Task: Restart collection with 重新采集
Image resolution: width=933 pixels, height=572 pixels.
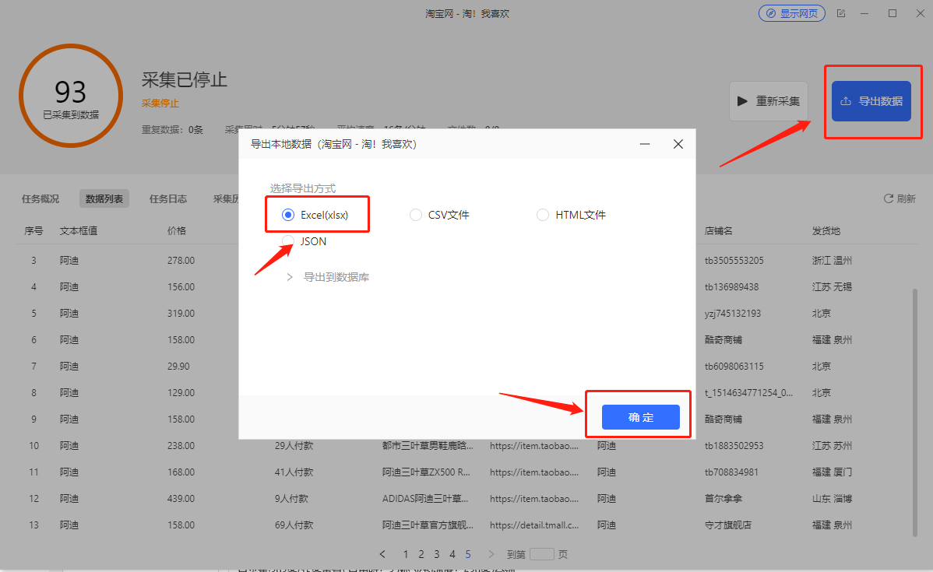Action: [x=769, y=101]
